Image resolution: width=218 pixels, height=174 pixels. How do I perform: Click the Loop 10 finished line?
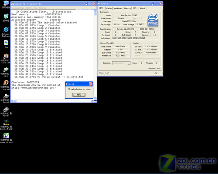pos(38,50)
